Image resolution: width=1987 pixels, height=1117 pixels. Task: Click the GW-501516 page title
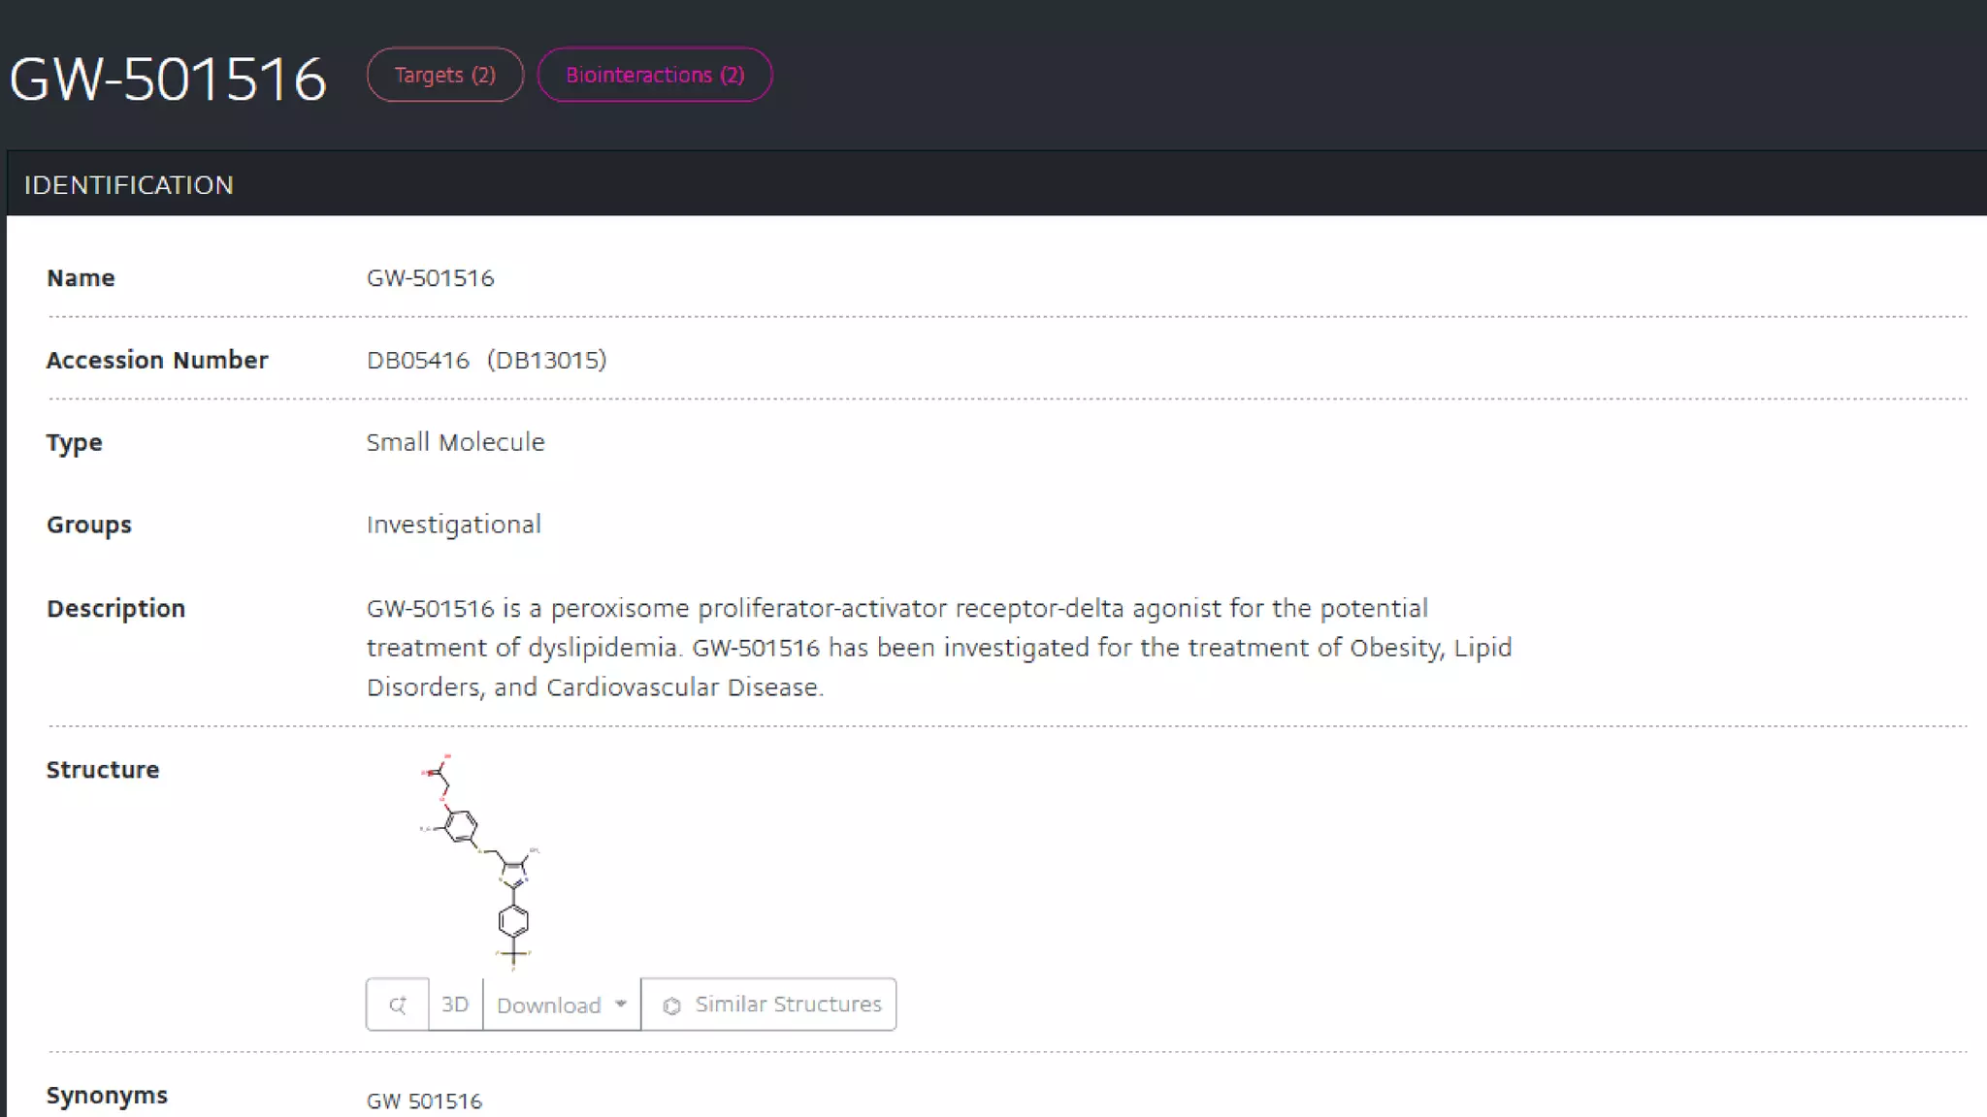(x=168, y=79)
